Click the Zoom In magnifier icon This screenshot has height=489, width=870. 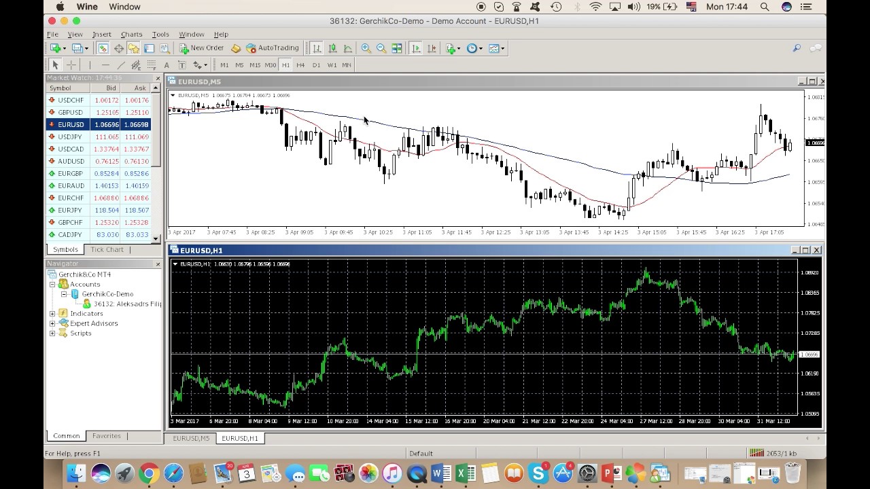[x=366, y=48]
